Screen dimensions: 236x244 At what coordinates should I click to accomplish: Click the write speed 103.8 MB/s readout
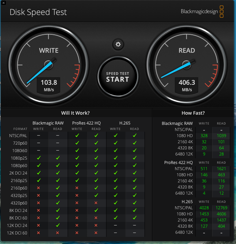tap(49, 85)
